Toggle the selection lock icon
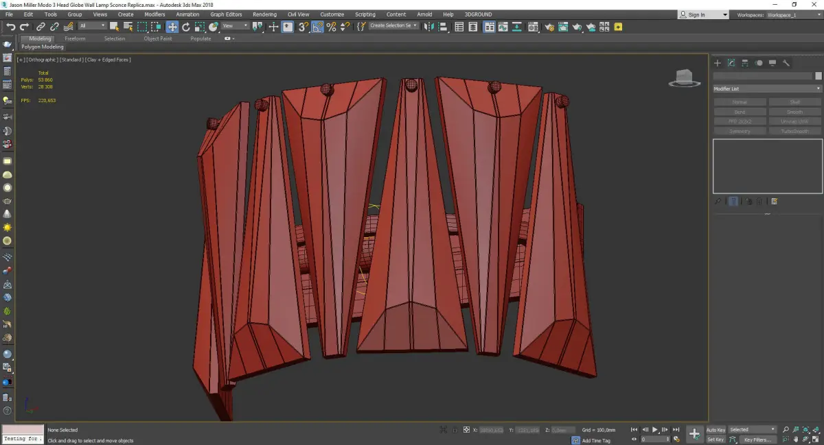824x445 pixels. tap(454, 430)
